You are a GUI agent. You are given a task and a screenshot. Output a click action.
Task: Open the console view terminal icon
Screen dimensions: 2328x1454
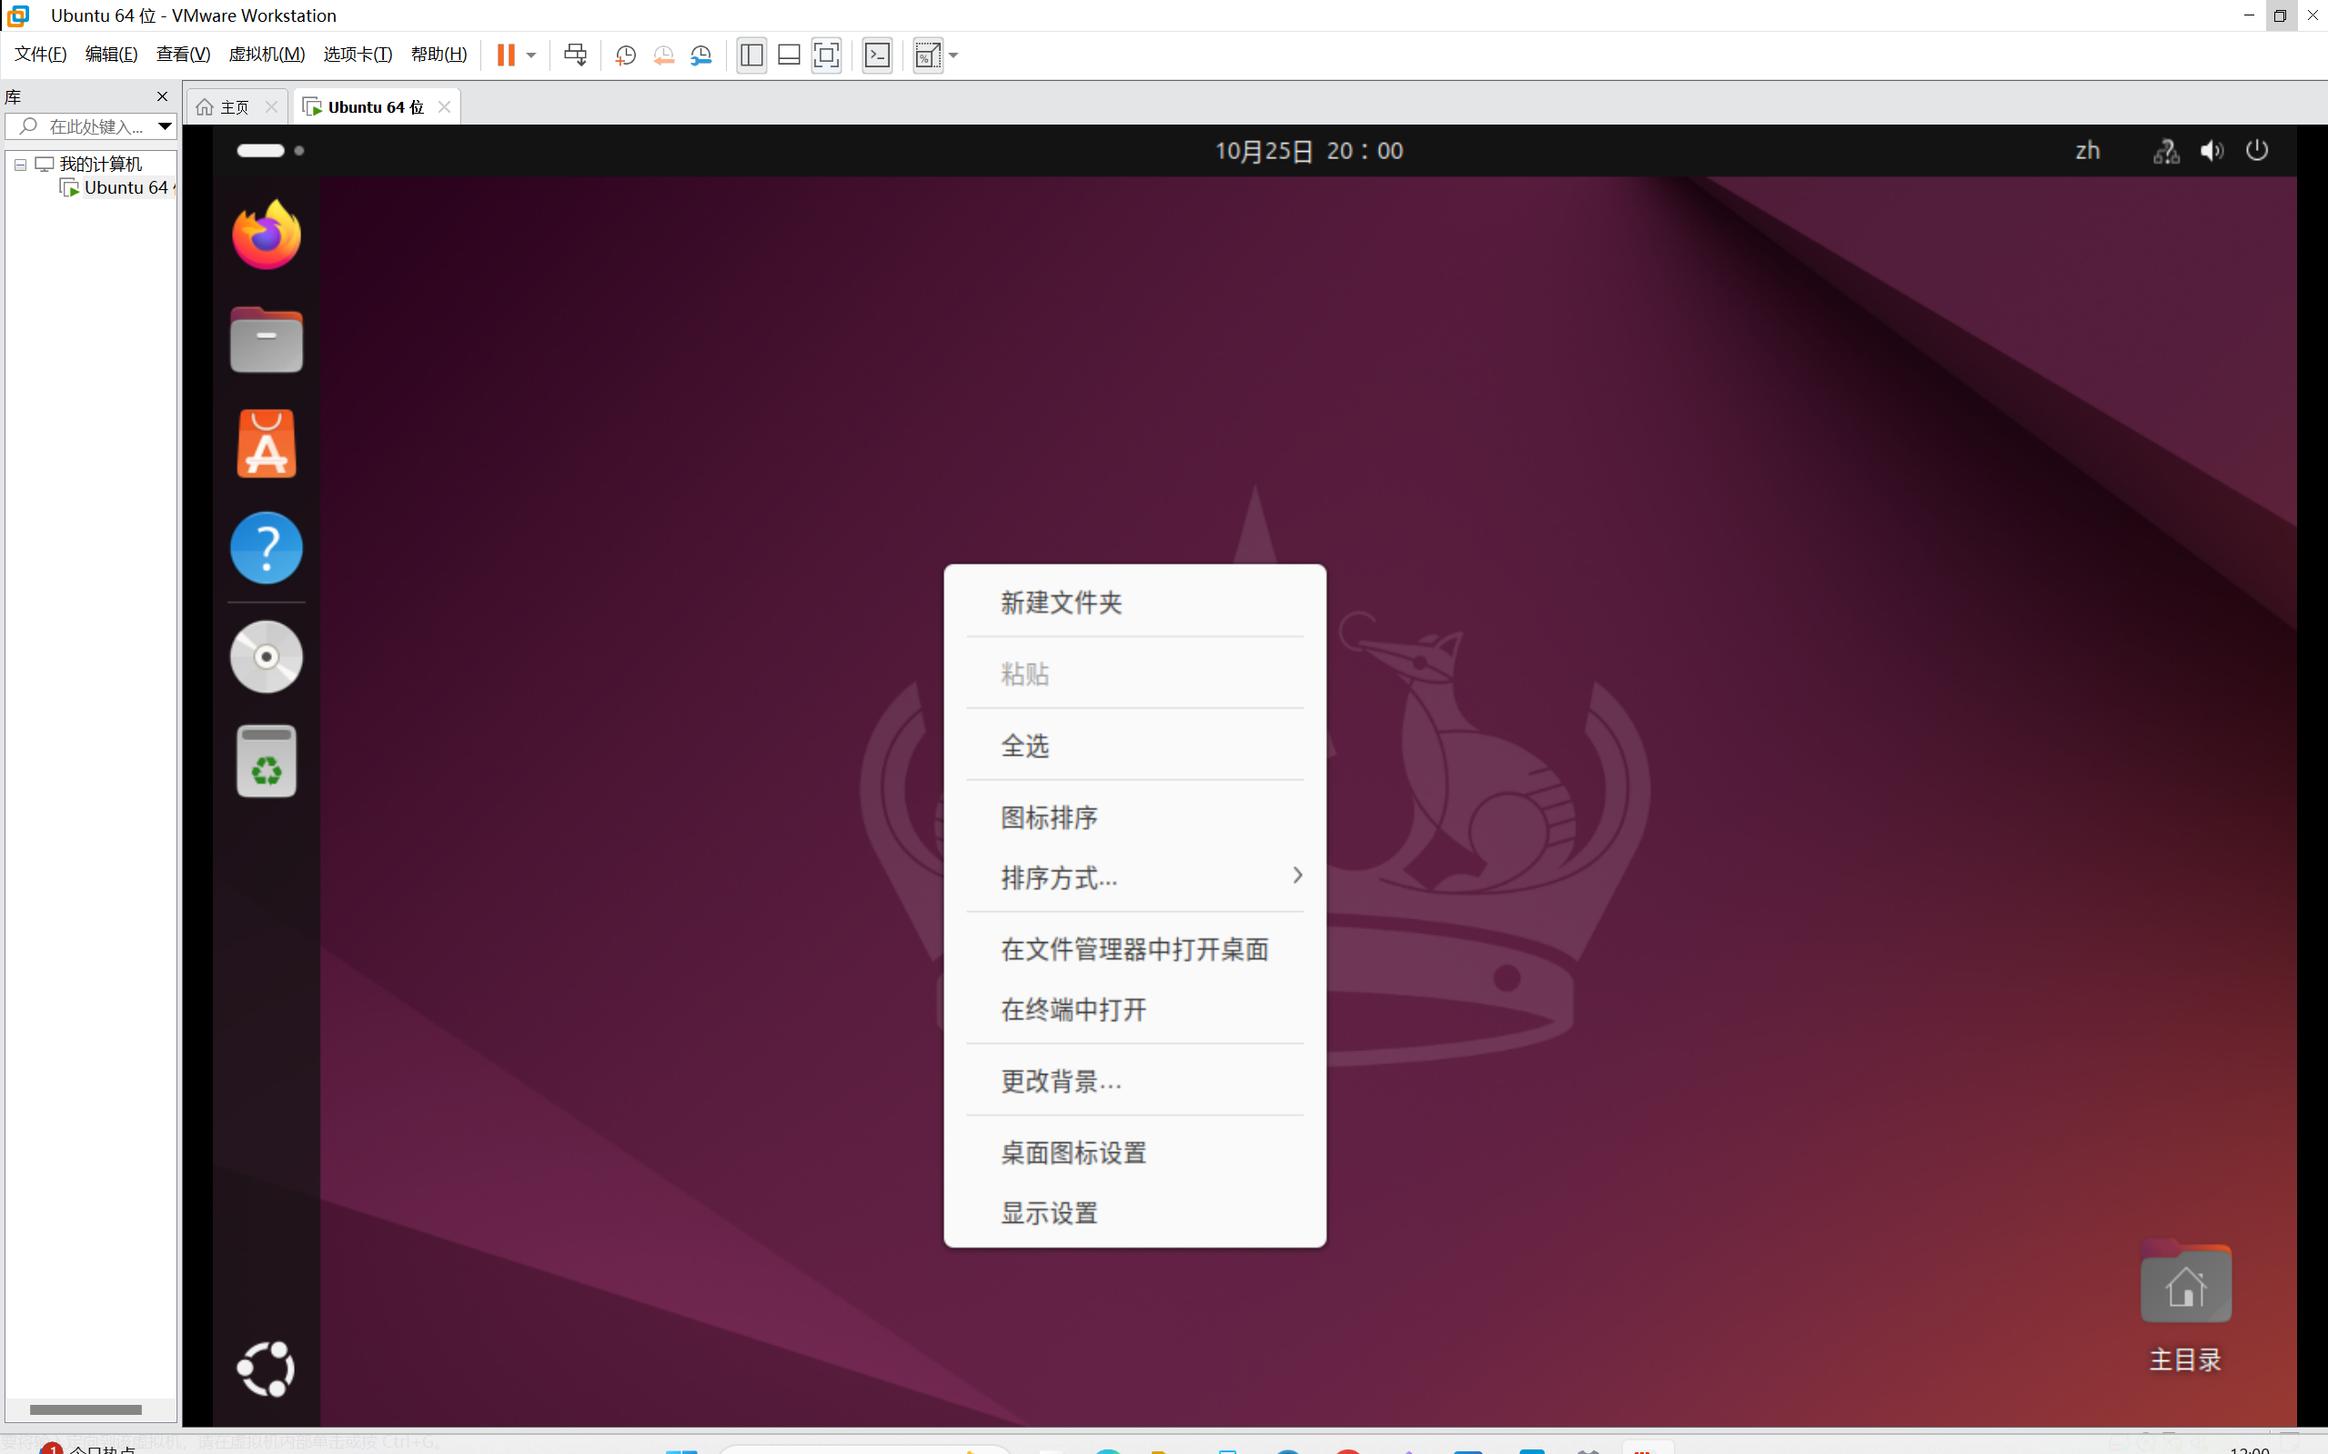point(877,55)
